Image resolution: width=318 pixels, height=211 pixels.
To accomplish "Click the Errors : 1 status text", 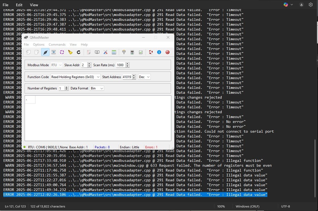I will coord(151,147).
